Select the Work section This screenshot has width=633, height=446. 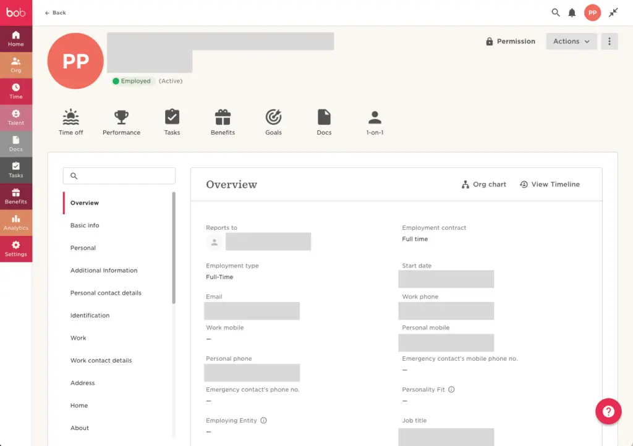(x=118, y=338)
